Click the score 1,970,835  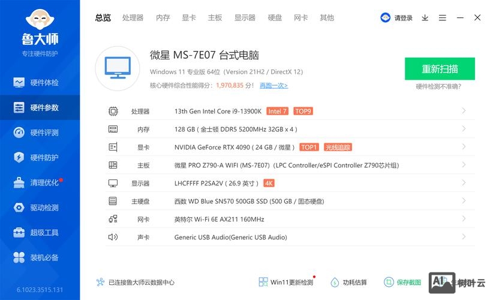[230, 85]
